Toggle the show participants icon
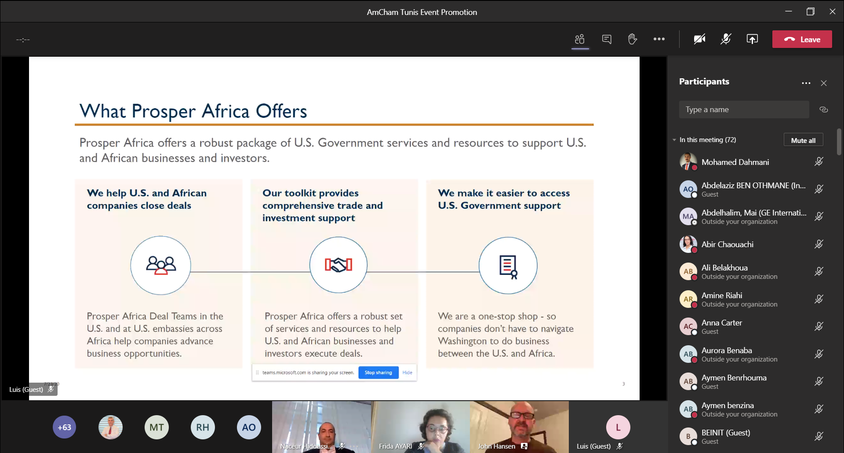The height and width of the screenshot is (453, 844). coord(580,39)
